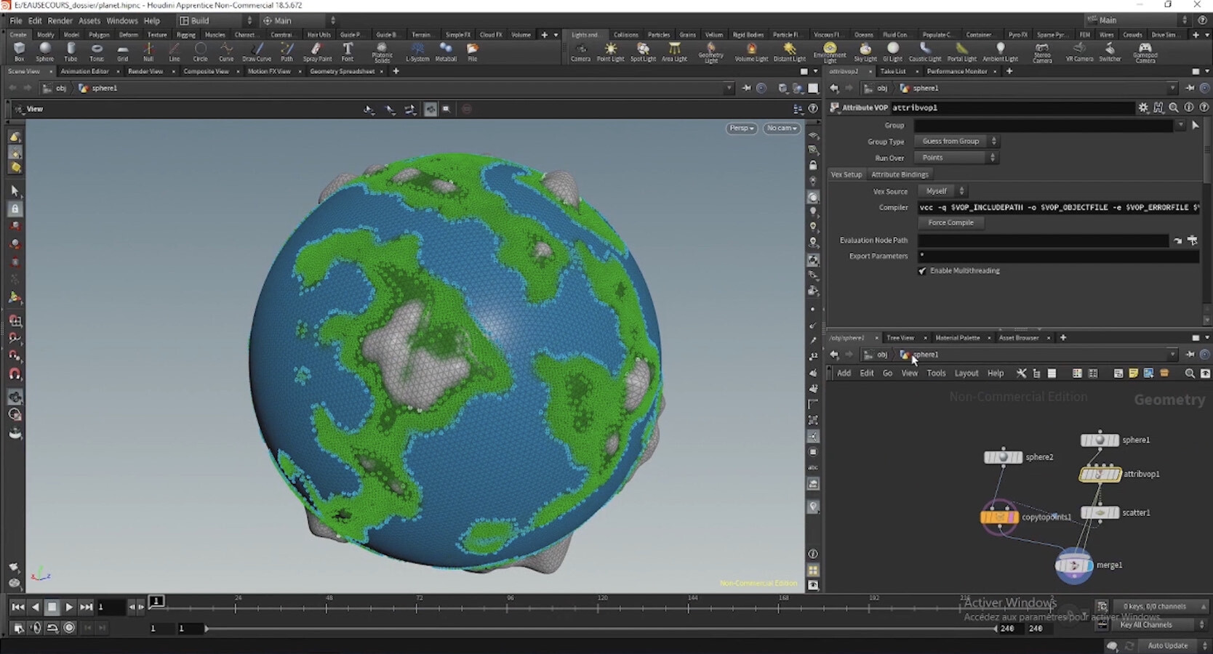Add a Point Light from the Lights shelf
This screenshot has height=654, width=1213.
pyautogui.click(x=611, y=49)
